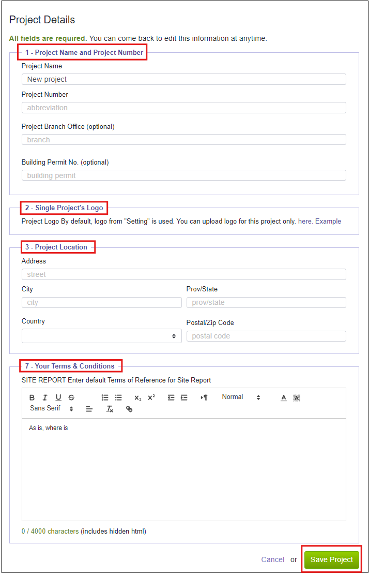
Task: Insert a bulleted list
Action: [118, 397]
